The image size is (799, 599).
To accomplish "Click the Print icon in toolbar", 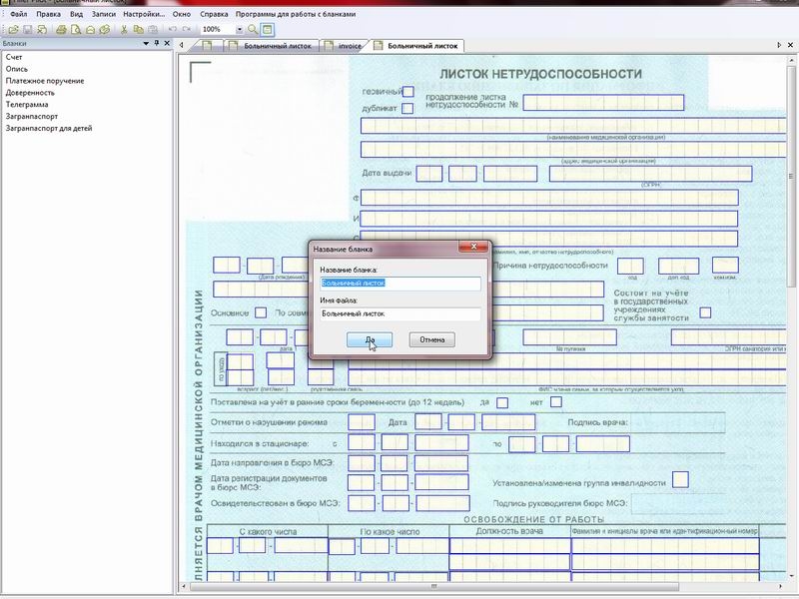I will [x=62, y=30].
